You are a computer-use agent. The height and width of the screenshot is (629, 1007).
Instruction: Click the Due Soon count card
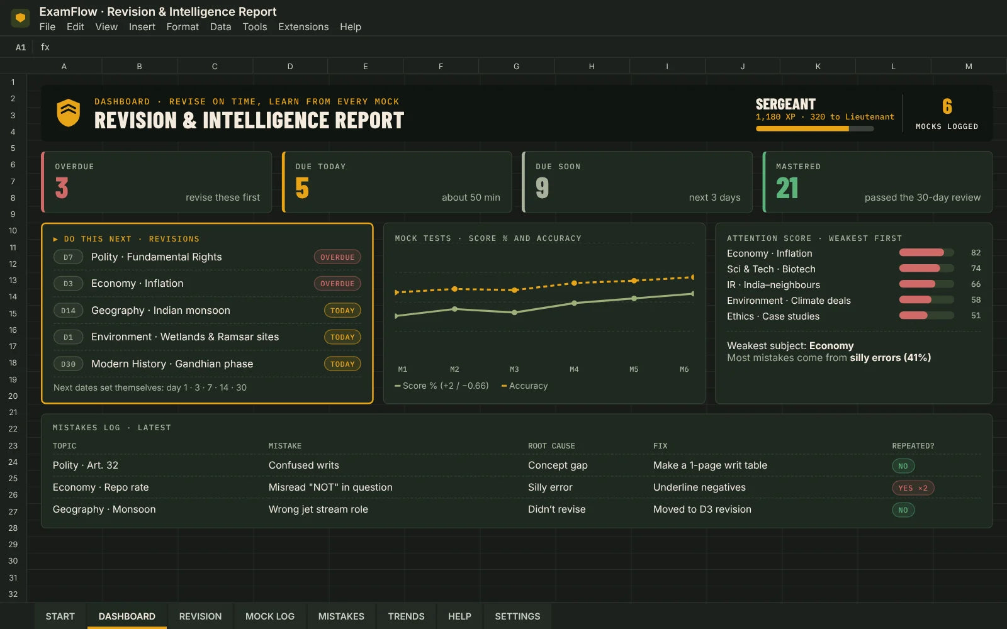click(x=638, y=182)
